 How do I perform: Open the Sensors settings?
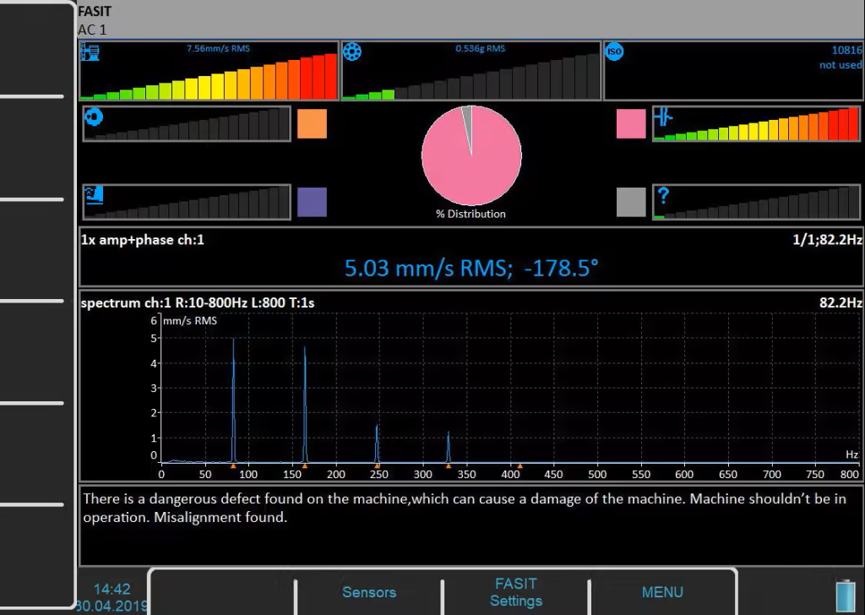(x=368, y=592)
